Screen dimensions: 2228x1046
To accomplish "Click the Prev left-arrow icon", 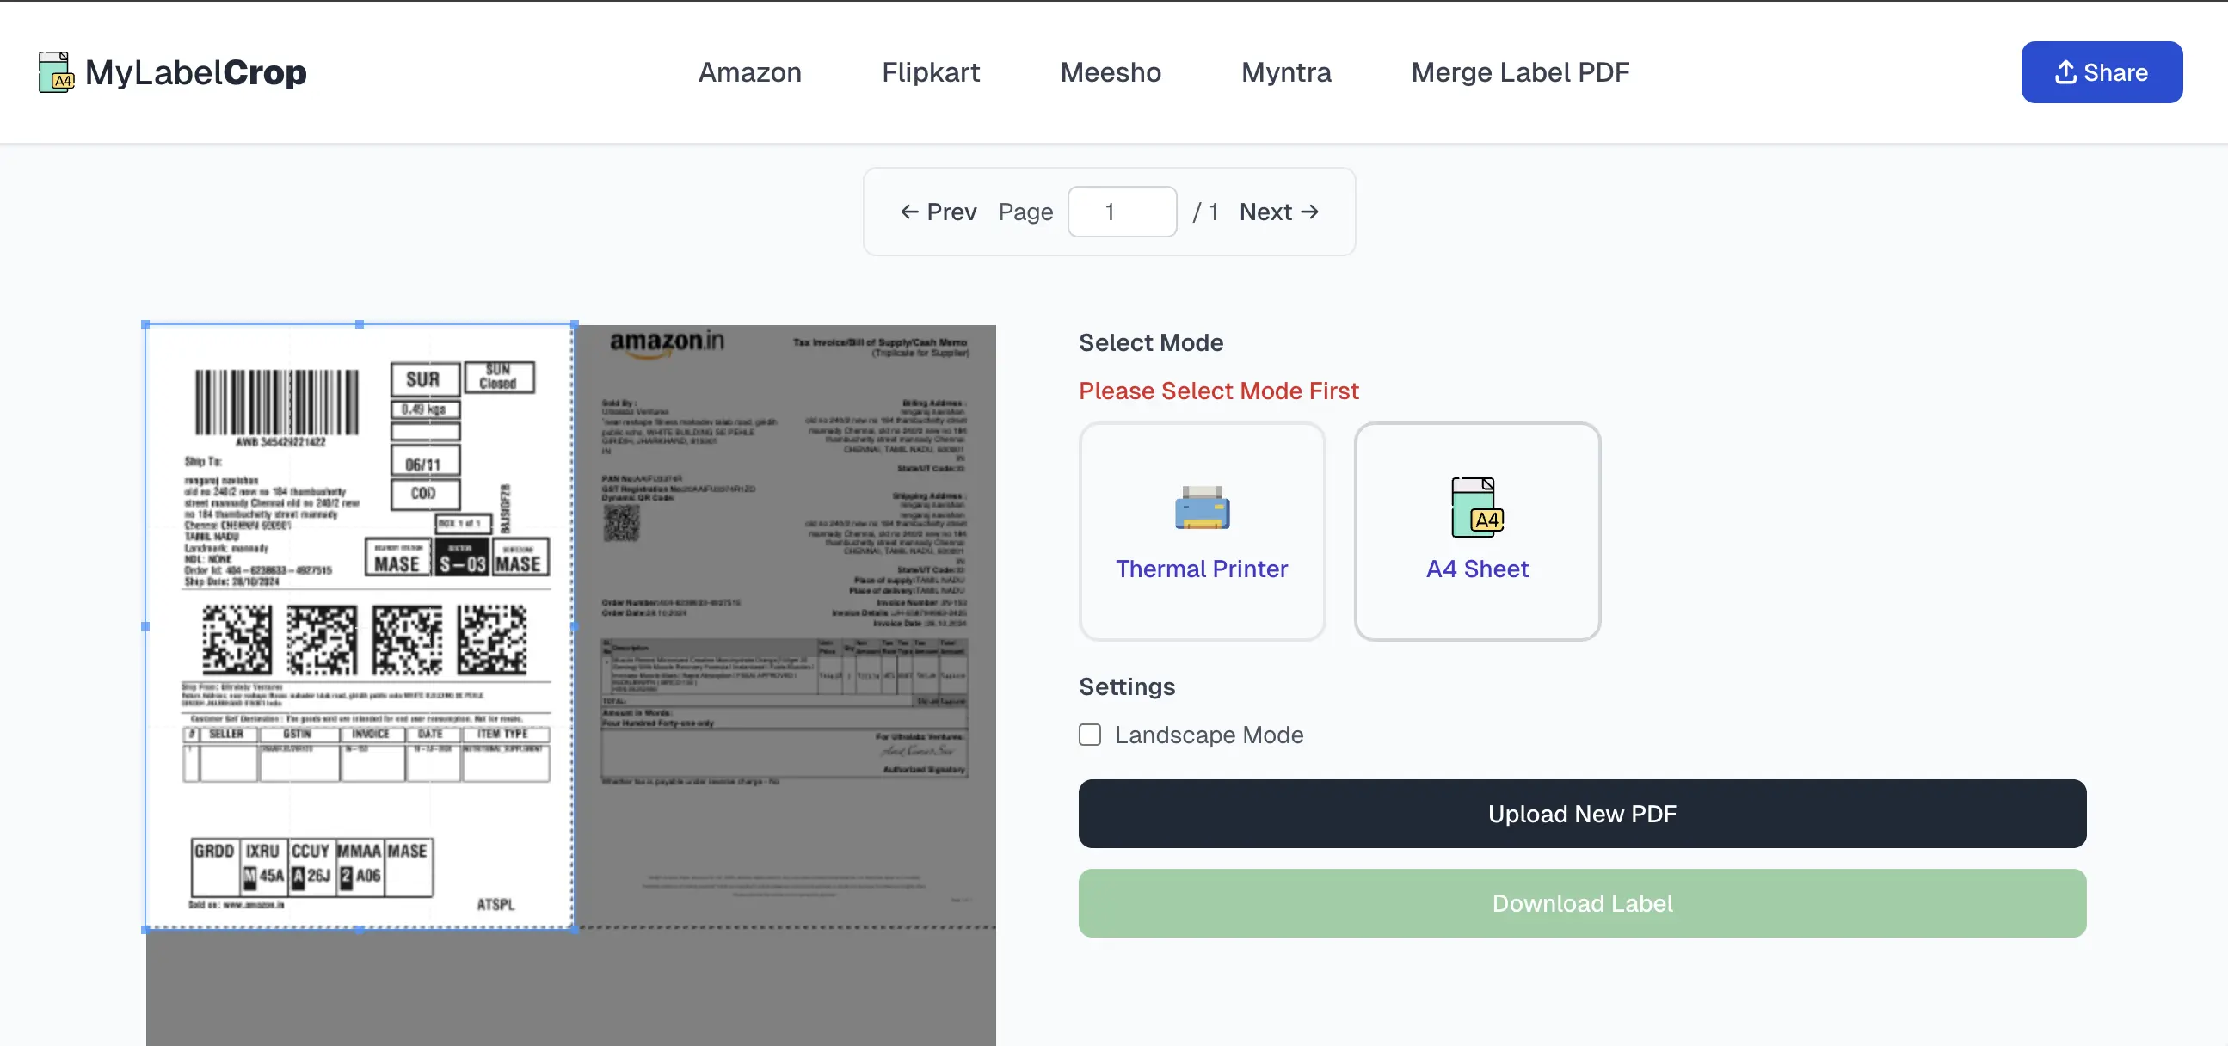I will click(x=908, y=211).
